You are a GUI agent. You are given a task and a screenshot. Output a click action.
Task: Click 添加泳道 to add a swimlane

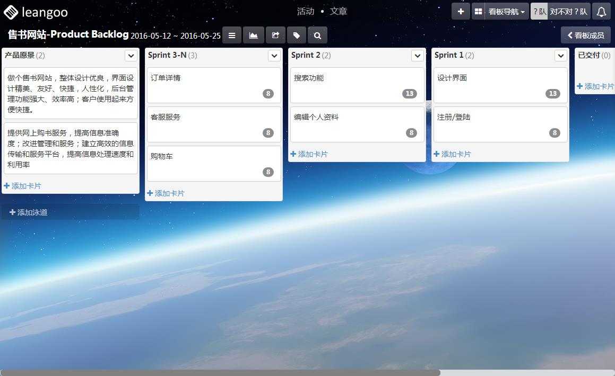[28, 212]
